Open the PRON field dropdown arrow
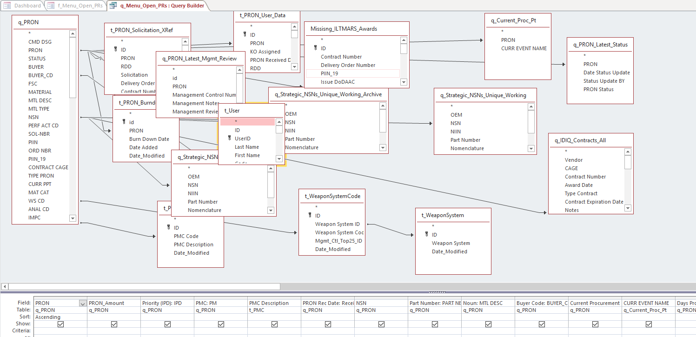Image resolution: width=696 pixels, height=337 pixels. tap(83, 303)
